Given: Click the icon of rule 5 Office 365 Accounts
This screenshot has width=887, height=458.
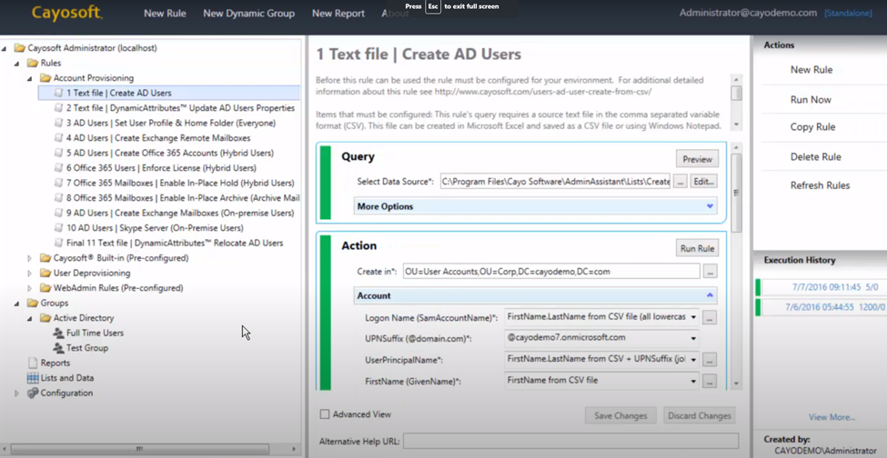Looking at the screenshot, I should tap(59, 153).
